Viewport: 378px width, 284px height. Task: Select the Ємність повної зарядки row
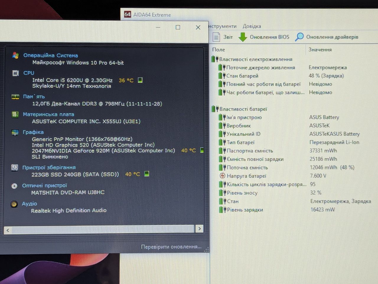coord(295,159)
